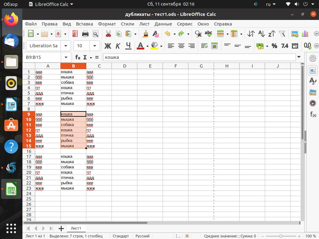Run the Spelling check icon
The height and width of the screenshot is (239, 319).
[x=208, y=33]
